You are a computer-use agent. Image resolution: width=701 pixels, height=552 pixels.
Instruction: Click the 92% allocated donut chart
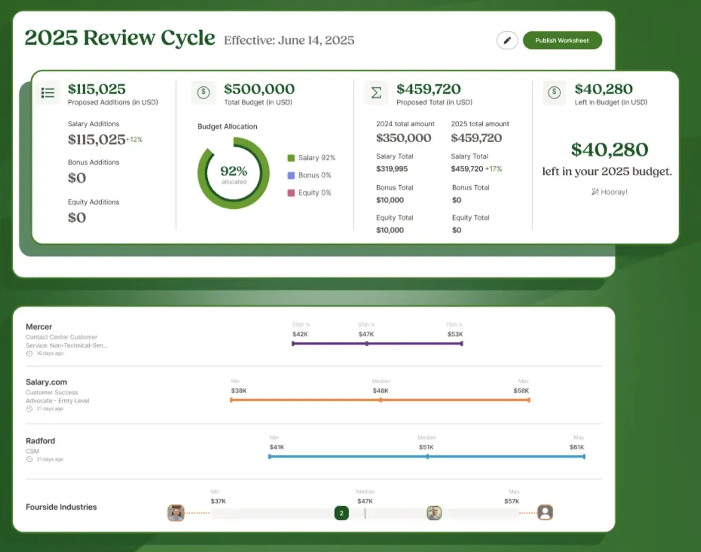[233, 173]
